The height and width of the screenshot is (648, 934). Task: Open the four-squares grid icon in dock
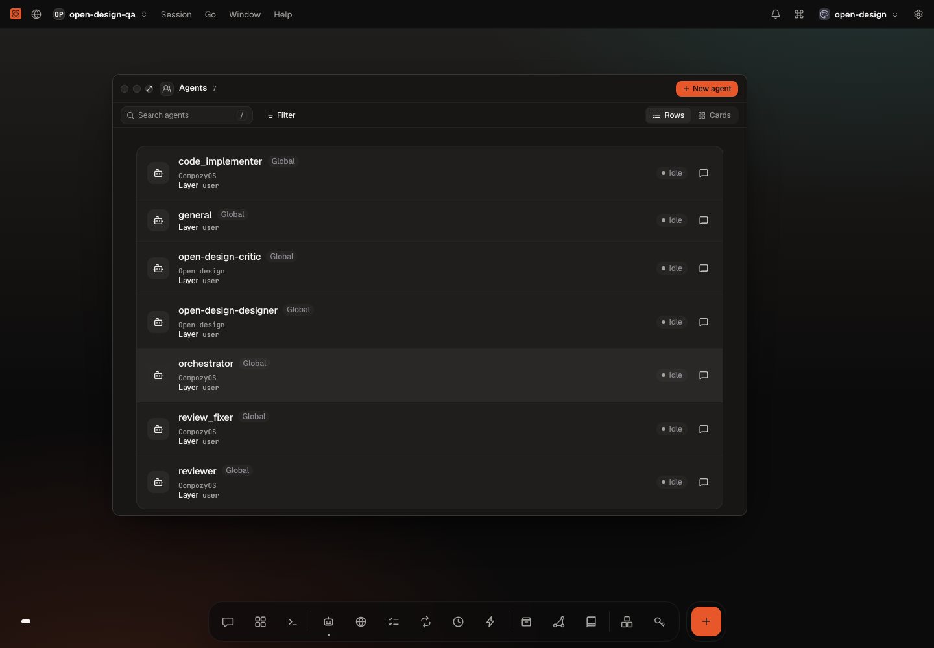click(260, 621)
